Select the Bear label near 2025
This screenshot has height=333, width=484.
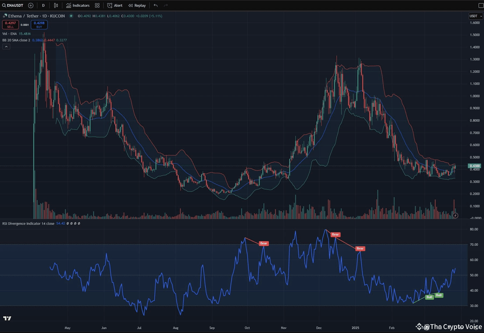tap(360, 248)
